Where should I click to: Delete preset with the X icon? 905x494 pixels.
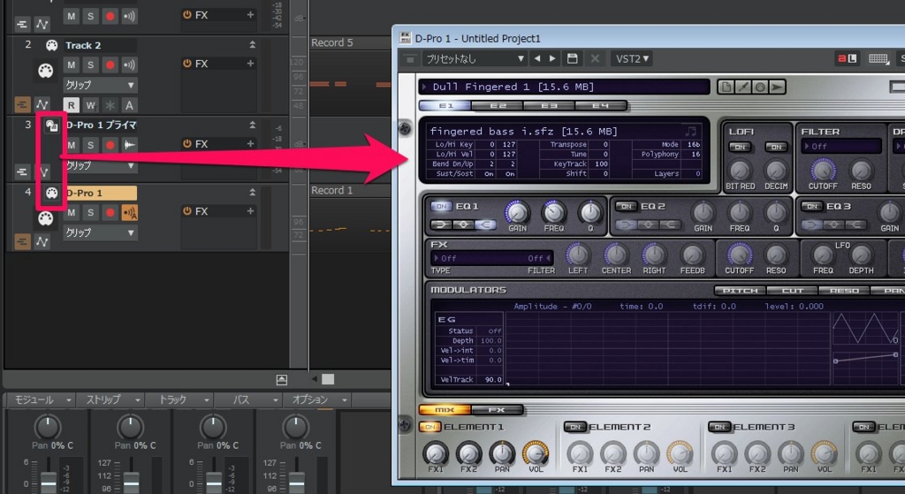(595, 58)
